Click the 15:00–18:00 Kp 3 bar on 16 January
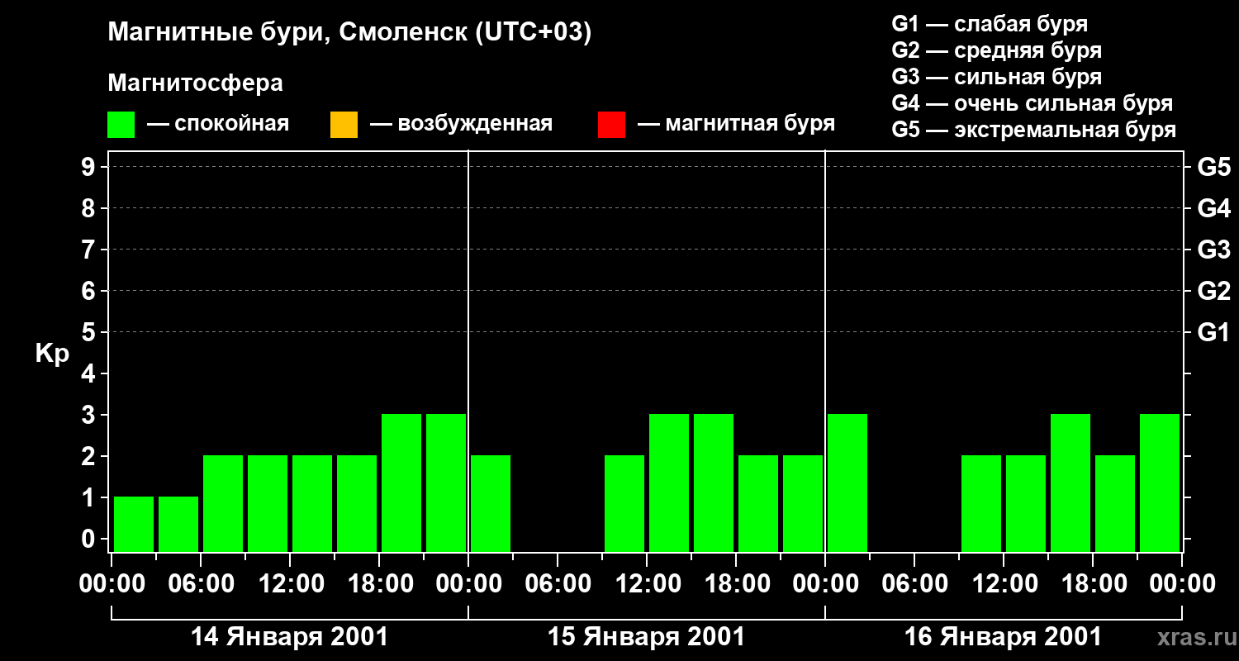1239x661 pixels. coord(1070,483)
